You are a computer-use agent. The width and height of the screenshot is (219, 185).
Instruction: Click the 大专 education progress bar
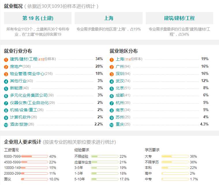coord(175,156)
